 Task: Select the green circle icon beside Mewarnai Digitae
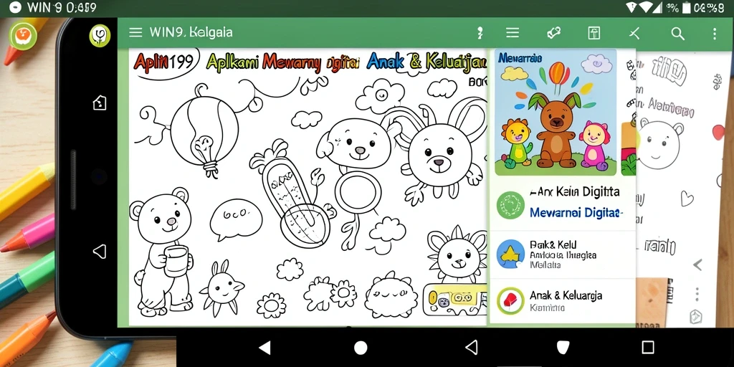[510, 205]
